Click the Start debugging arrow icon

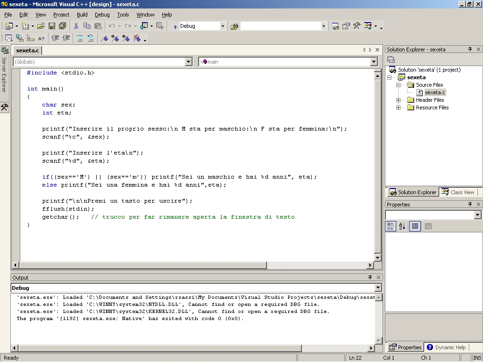point(175,26)
